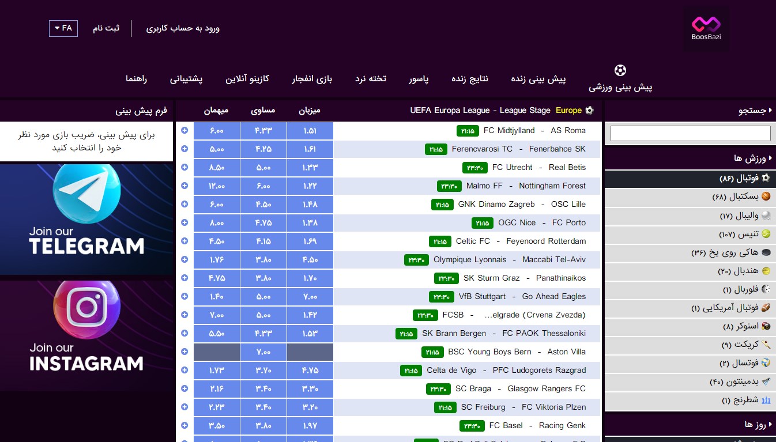This screenshot has height=442, width=776.
Task: Pick draw odds 7.00 for Young Boys match
Action: point(263,352)
